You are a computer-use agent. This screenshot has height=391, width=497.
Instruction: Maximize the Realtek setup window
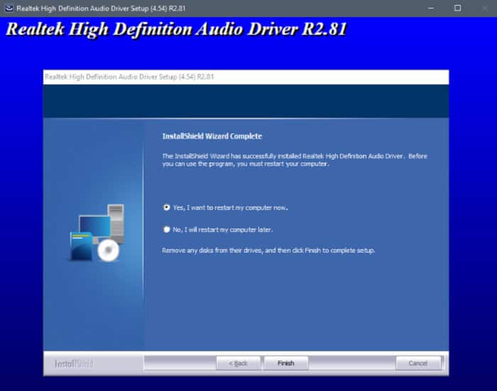pyautogui.click(x=458, y=9)
